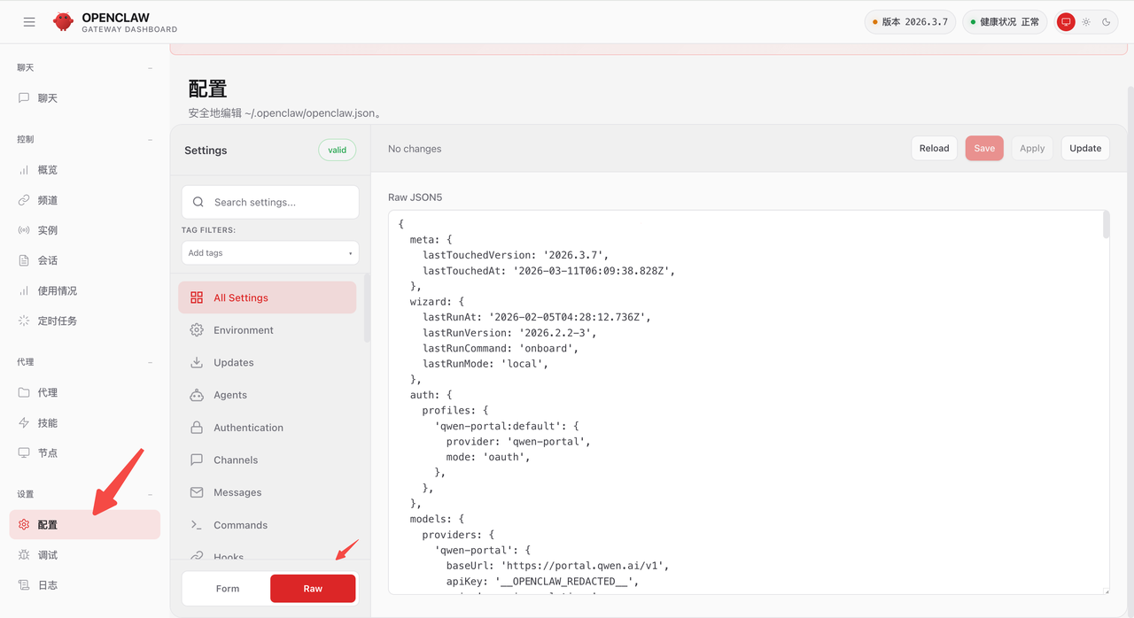Open the Add tags dropdown

[270, 253]
